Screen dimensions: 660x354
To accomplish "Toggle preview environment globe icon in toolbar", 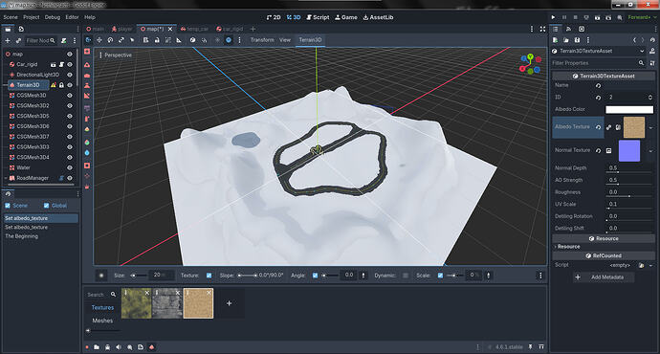I will [229, 40].
